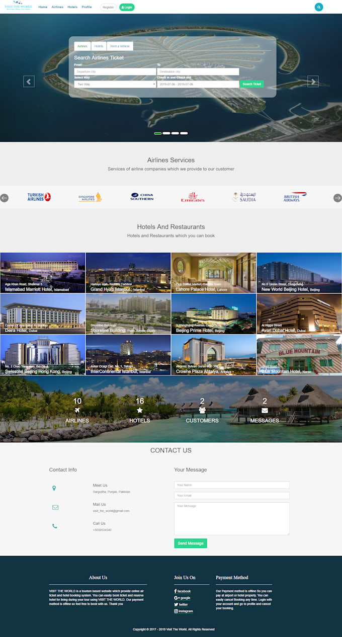Click the green Login button

click(x=127, y=7)
